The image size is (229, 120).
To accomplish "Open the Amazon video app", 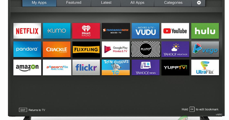I will (27, 68).
